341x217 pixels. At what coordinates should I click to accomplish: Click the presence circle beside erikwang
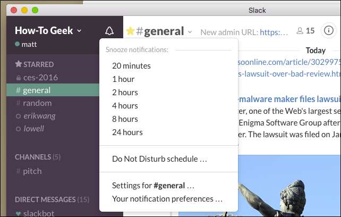tap(18, 116)
